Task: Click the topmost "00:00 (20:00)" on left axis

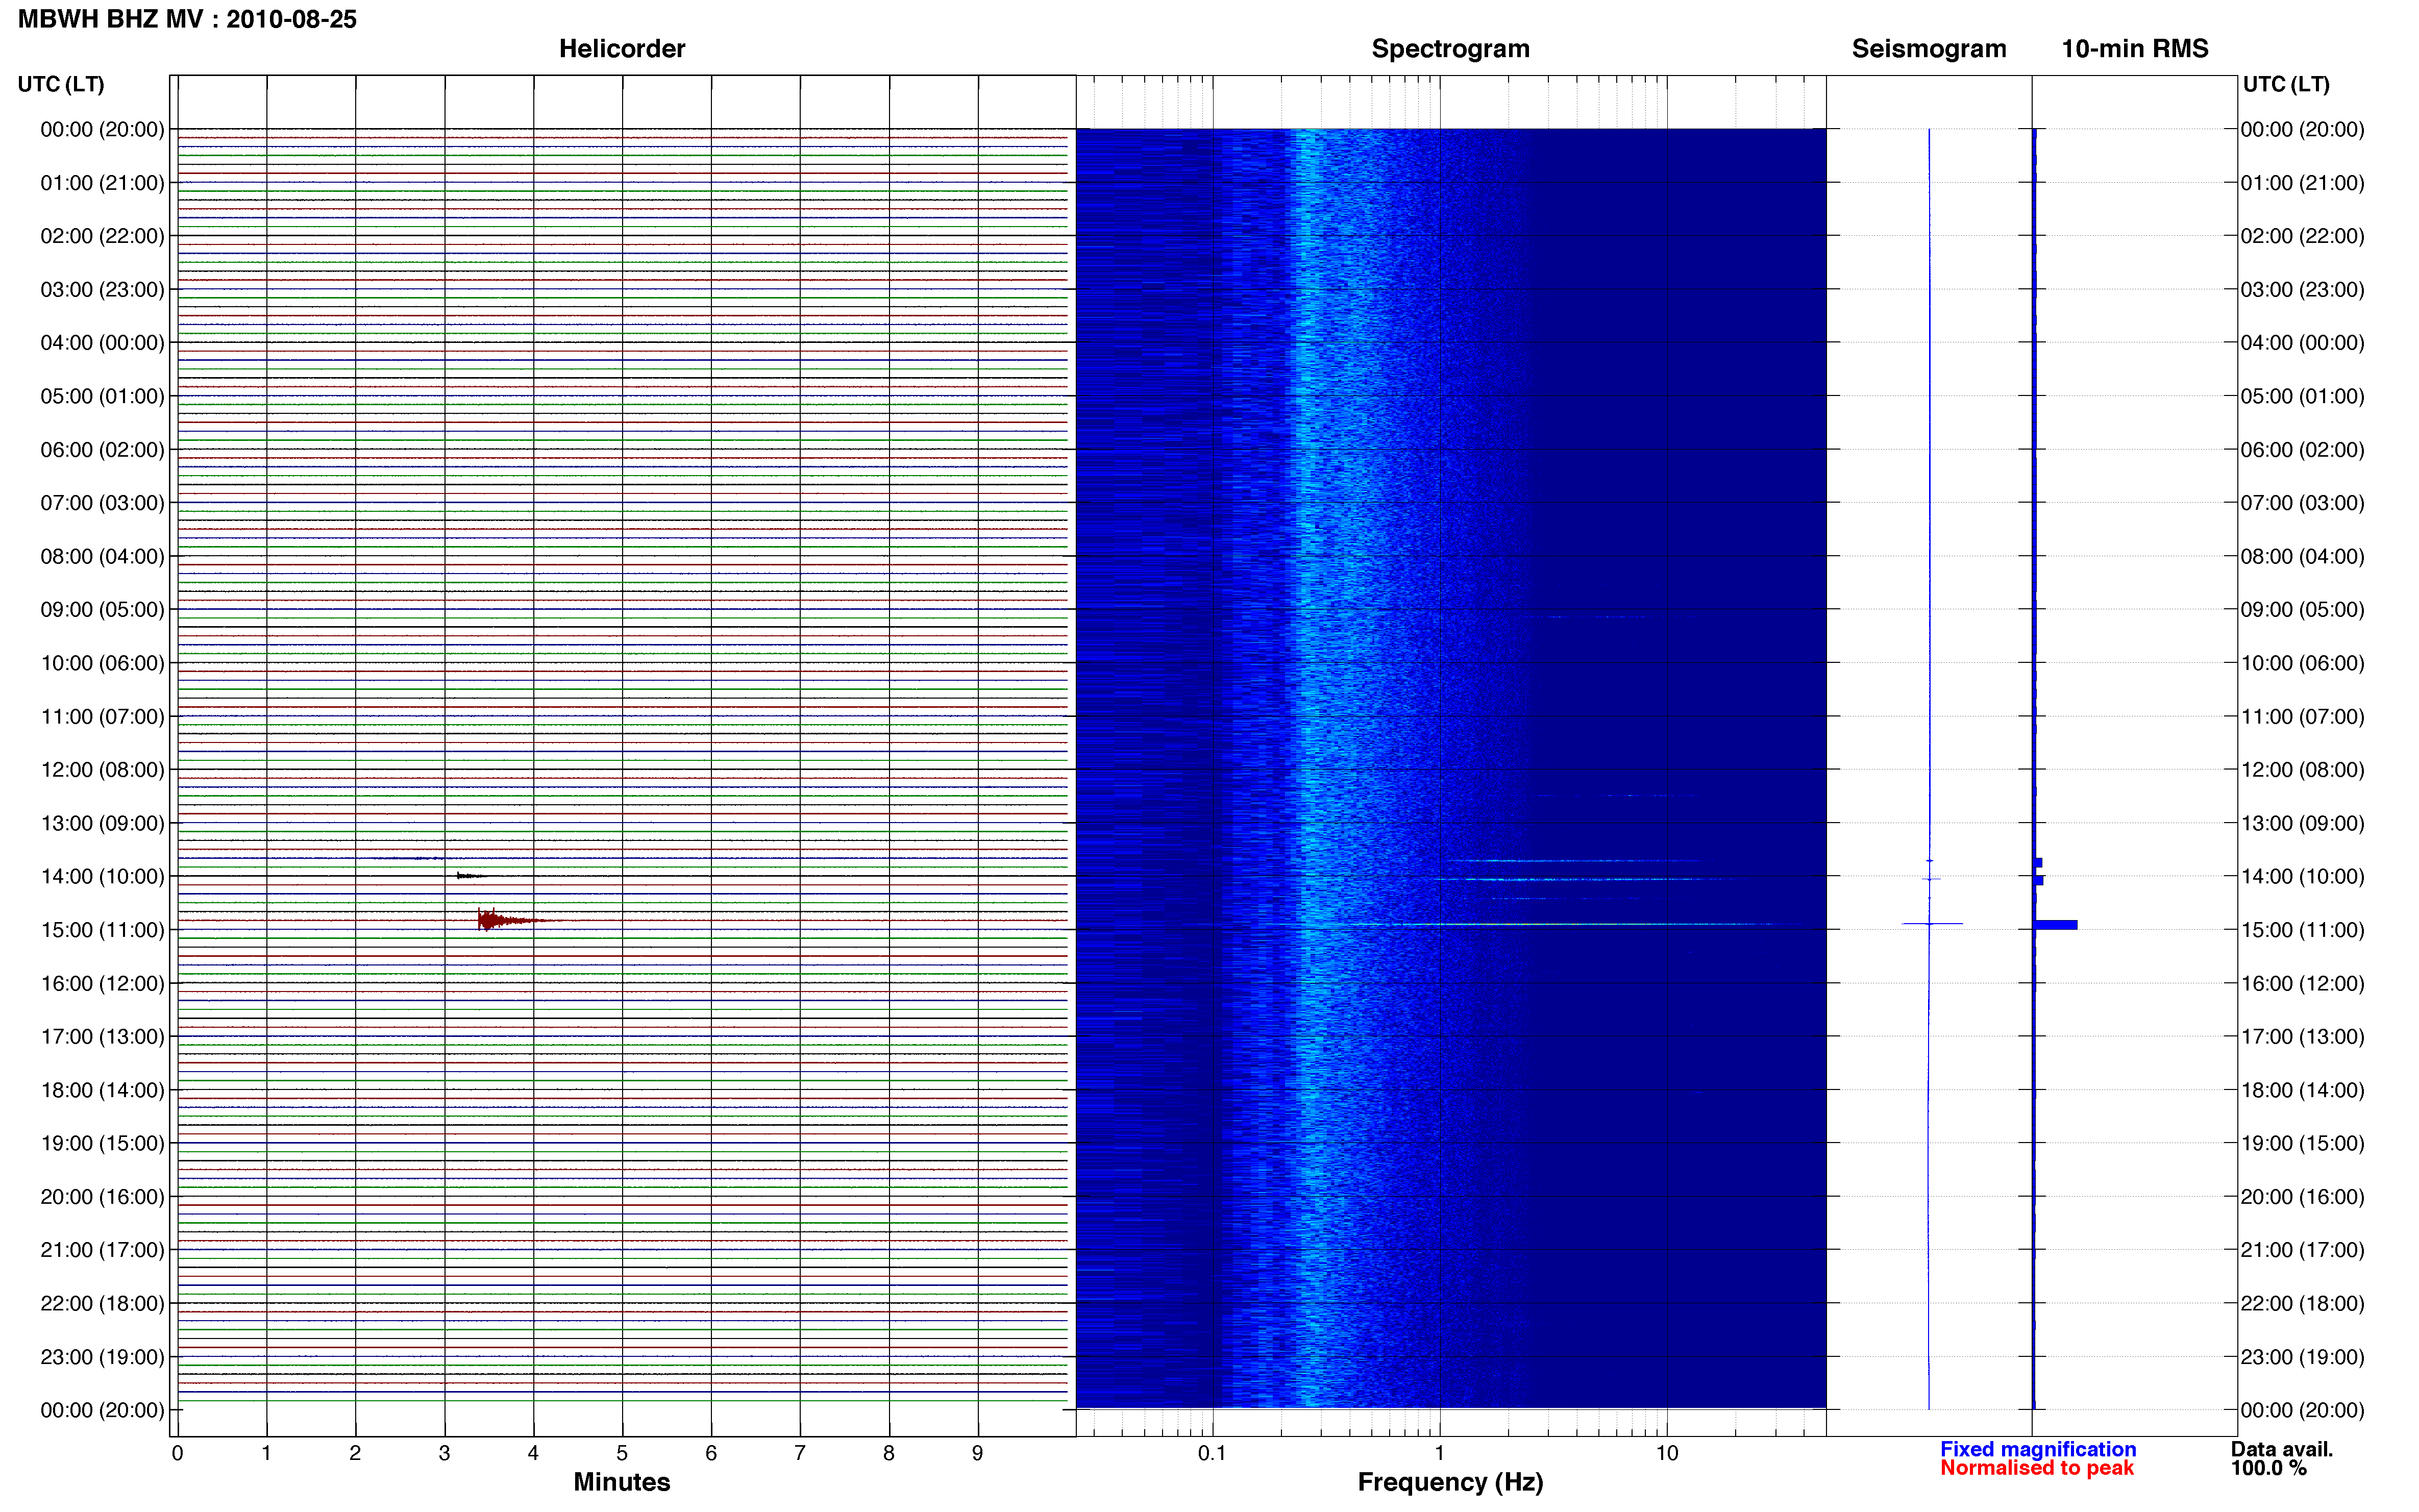Action: pyautogui.click(x=102, y=129)
